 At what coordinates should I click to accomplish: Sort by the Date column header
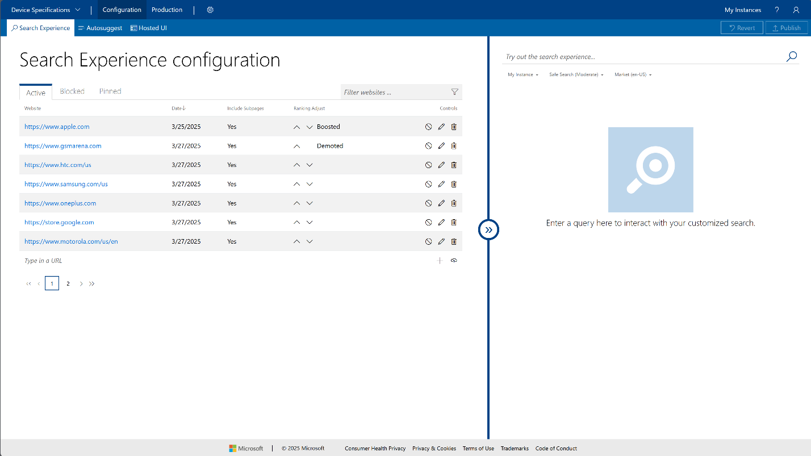pyautogui.click(x=179, y=108)
